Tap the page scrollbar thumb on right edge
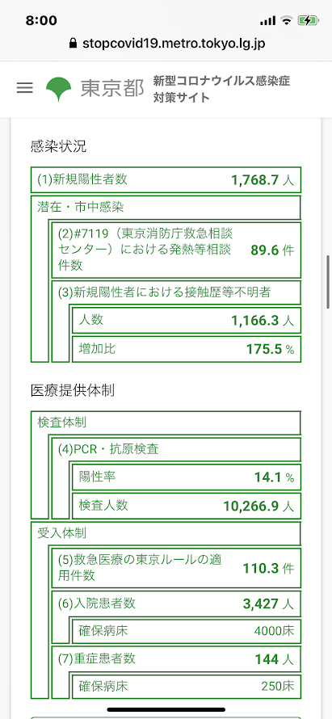This screenshot has height=719, width=332. tap(328, 282)
